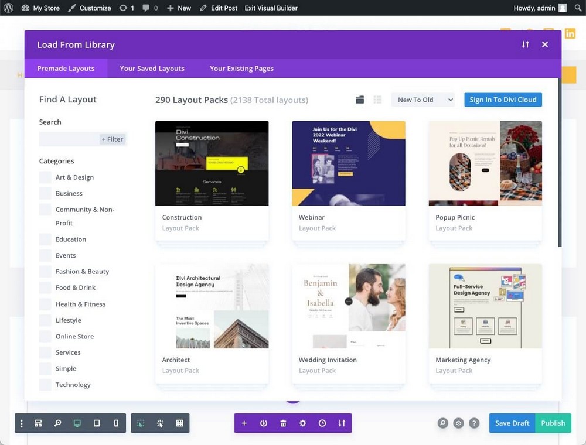586x445 pixels.
Task: Open the layers view round icon
Action: (459, 423)
